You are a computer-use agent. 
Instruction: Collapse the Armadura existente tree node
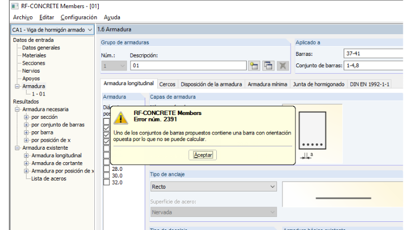click(x=17, y=148)
